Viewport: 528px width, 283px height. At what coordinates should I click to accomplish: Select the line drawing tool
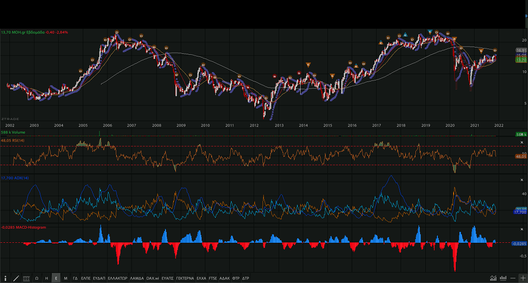16,278
